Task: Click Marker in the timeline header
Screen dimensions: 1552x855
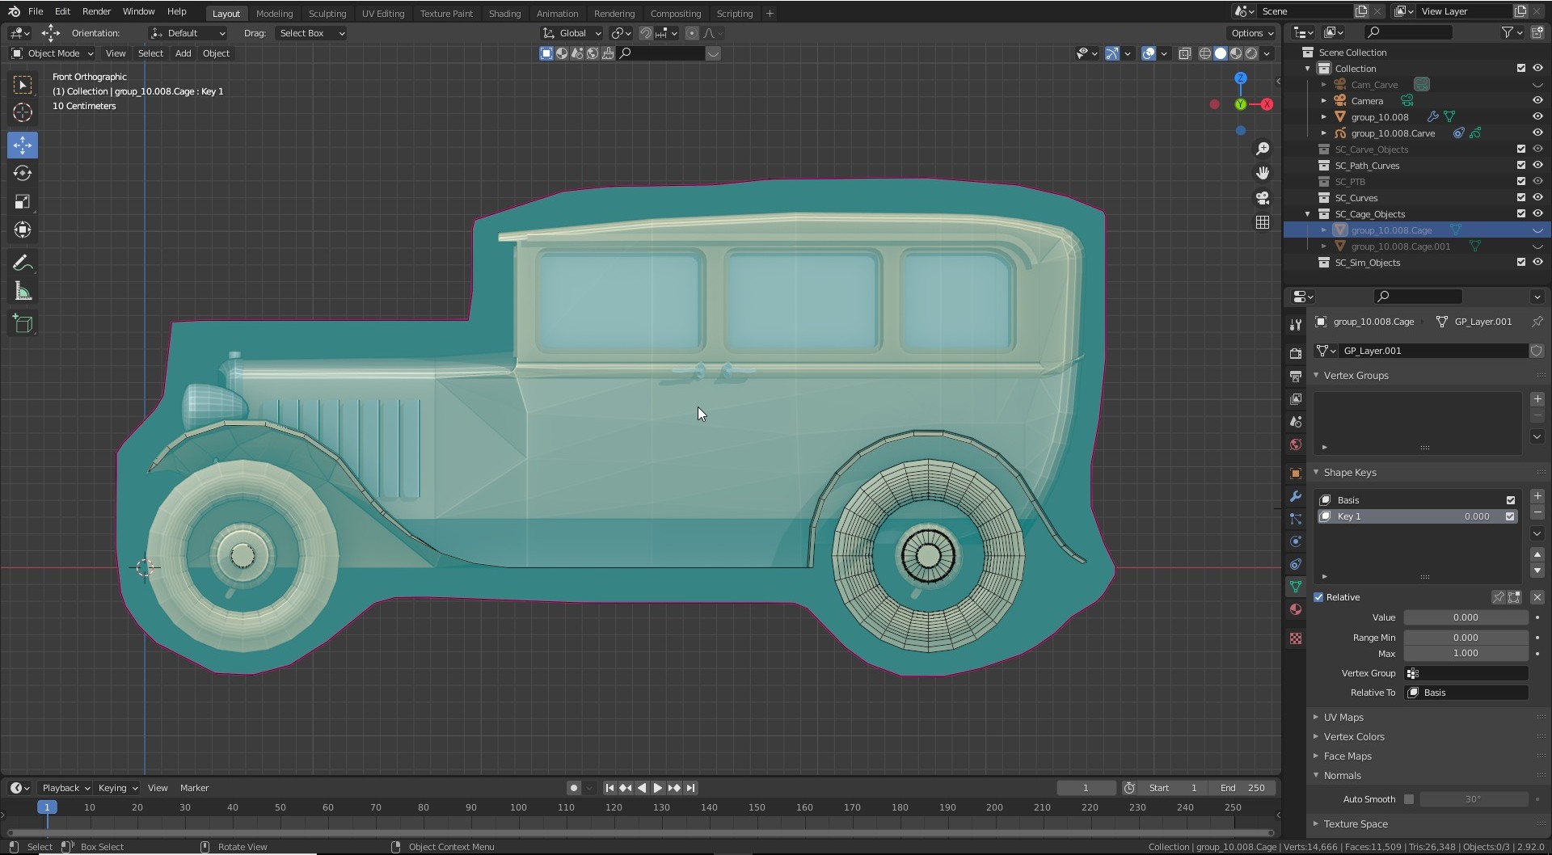Action: (x=194, y=788)
